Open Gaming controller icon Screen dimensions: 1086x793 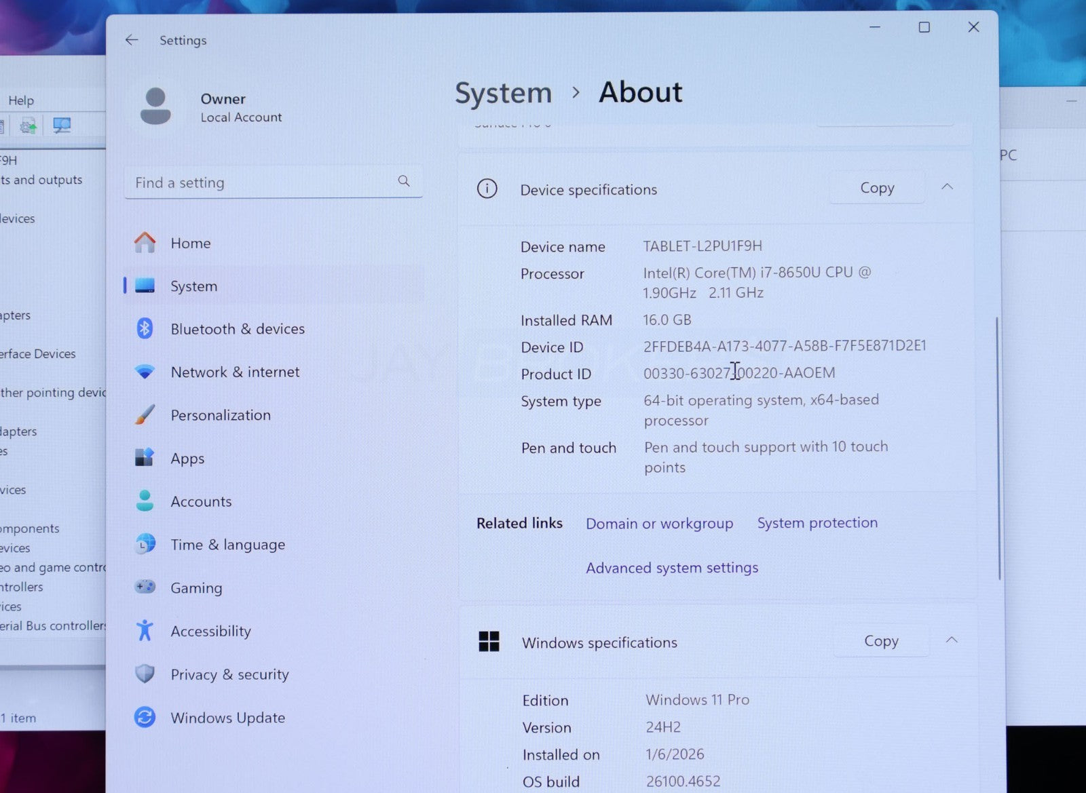tap(145, 587)
